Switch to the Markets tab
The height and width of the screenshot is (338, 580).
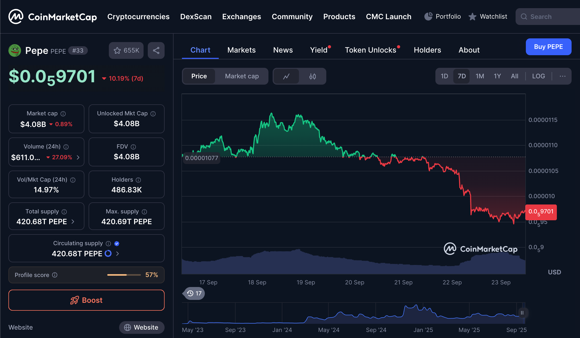click(242, 50)
